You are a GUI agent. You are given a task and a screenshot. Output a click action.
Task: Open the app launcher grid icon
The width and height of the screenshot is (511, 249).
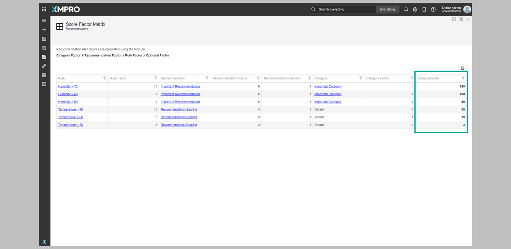[44, 9]
